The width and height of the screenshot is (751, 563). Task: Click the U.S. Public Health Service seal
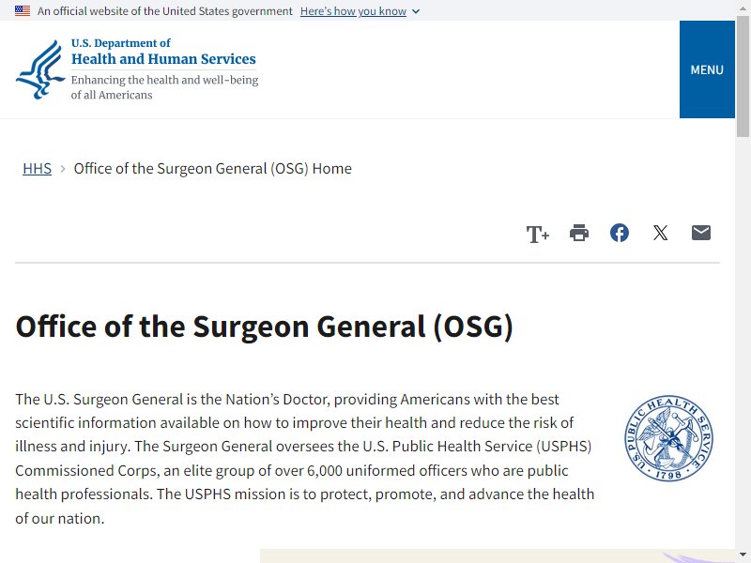click(669, 438)
